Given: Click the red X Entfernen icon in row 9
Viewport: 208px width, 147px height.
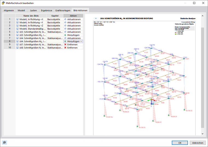Looking at the screenshot, I should (65, 45).
